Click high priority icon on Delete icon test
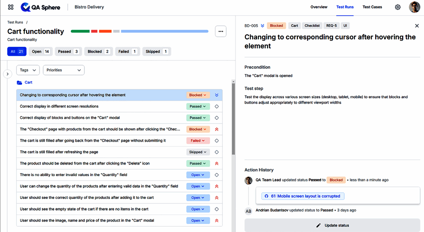 tap(217, 164)
